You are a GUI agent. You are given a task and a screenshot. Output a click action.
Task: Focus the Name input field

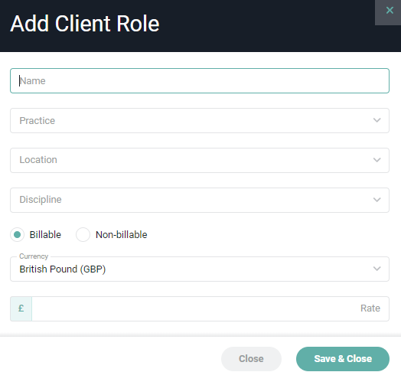[200, 81]
